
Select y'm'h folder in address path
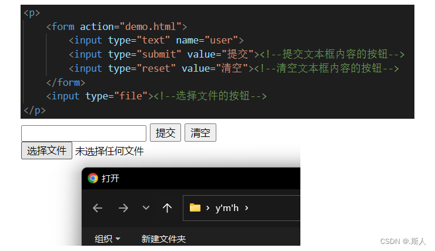pos(227,208)
